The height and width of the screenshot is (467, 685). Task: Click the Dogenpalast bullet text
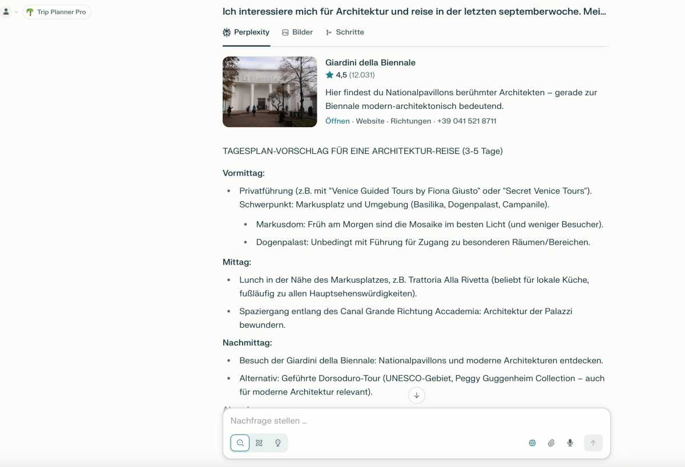coord(423,242)
